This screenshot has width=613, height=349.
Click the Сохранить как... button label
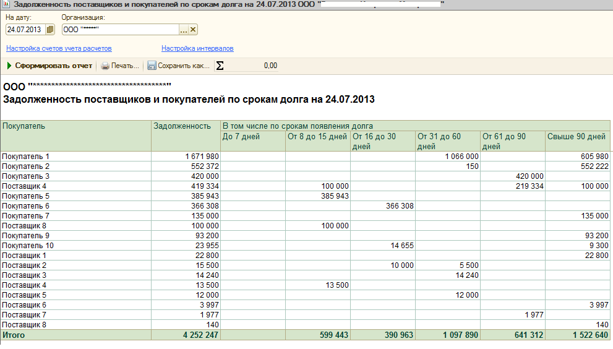pyautogui.click(x=184, y=66)
